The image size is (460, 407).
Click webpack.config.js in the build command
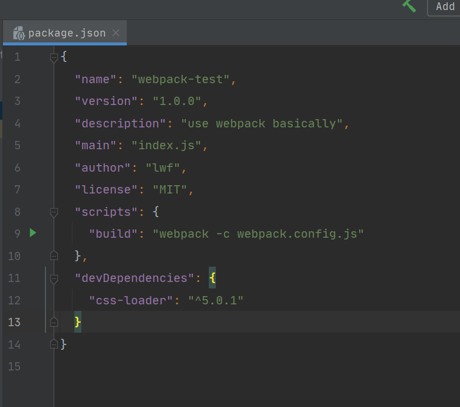tap(297, 234)
